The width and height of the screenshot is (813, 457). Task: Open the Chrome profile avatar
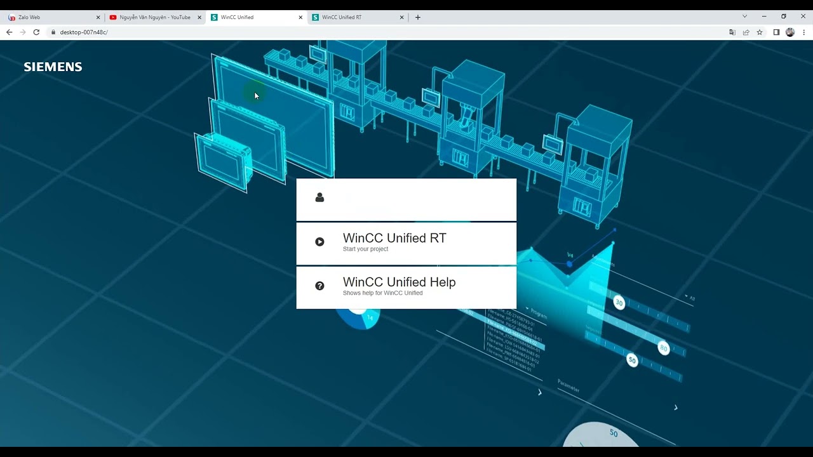click(x=790, y=32)
